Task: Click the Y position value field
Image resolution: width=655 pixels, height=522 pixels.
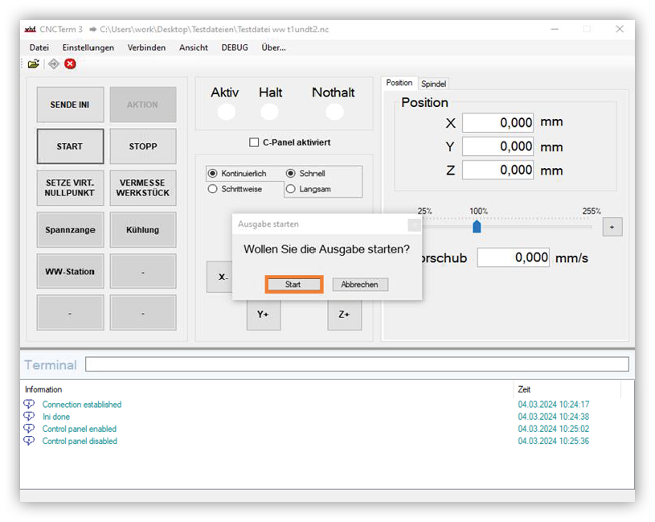Action: click(x=498, y=146)
